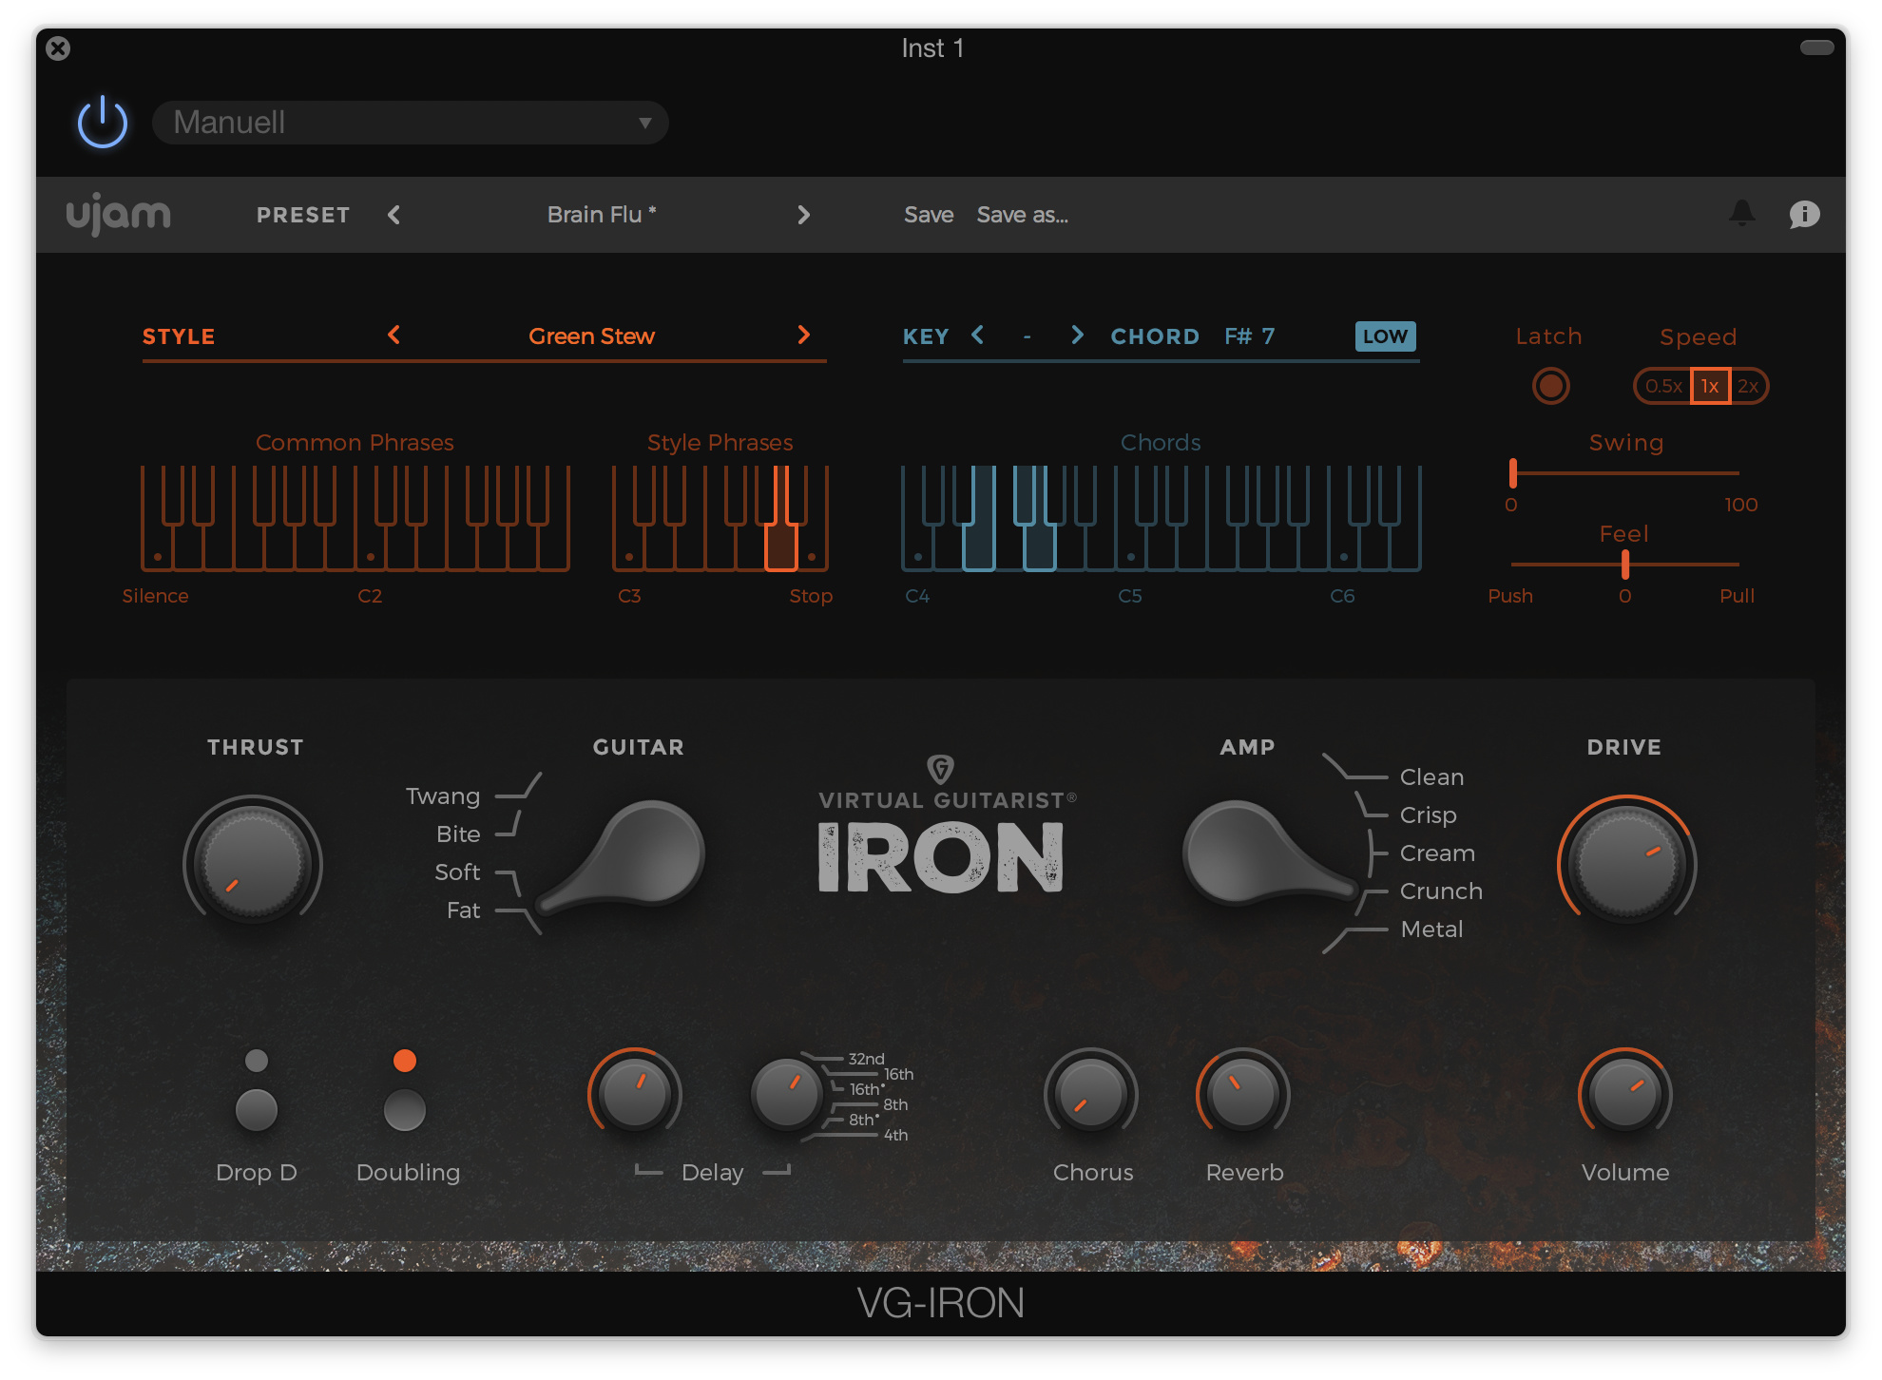
Task: Open the info icon in preset bar
Action: pos(1803,215)
